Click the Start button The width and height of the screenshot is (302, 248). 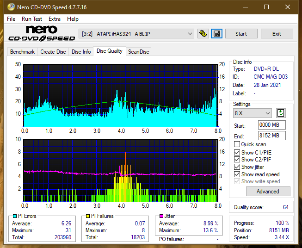click(x=241, y=34)
